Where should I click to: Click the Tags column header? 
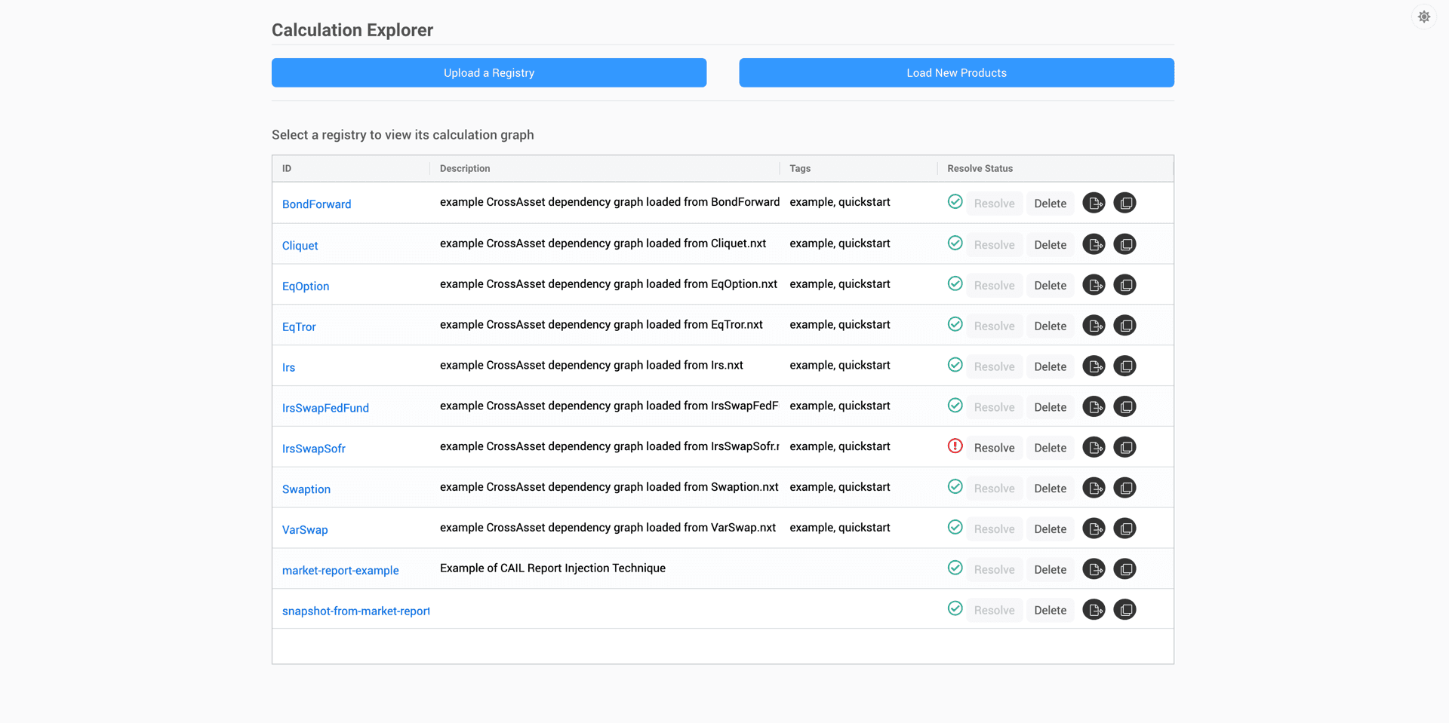point(800,168)
